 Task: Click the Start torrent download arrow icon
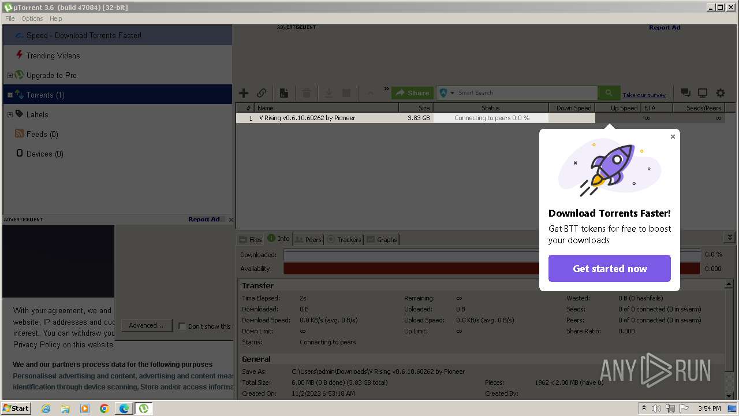point(328,93)
